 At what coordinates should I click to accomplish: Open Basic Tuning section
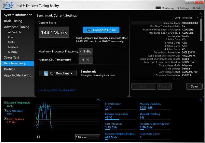coord(13,21)
